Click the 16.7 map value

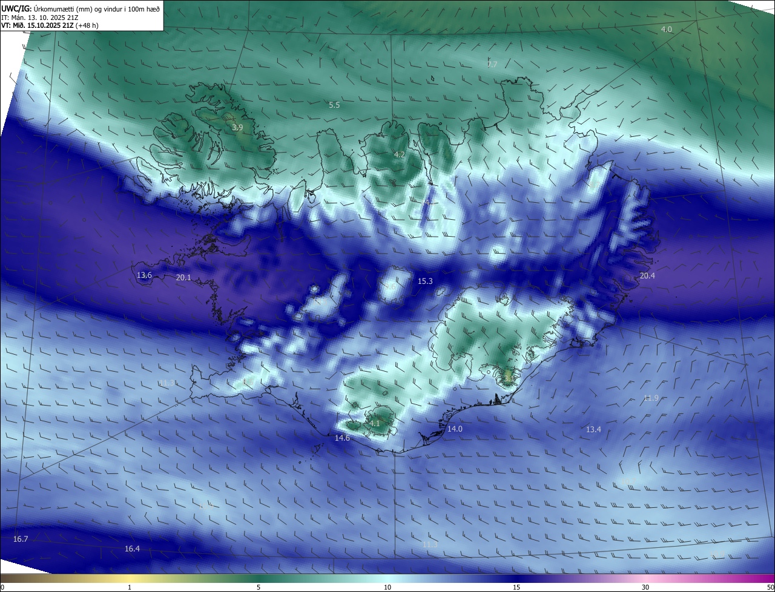tap(21, 539)
